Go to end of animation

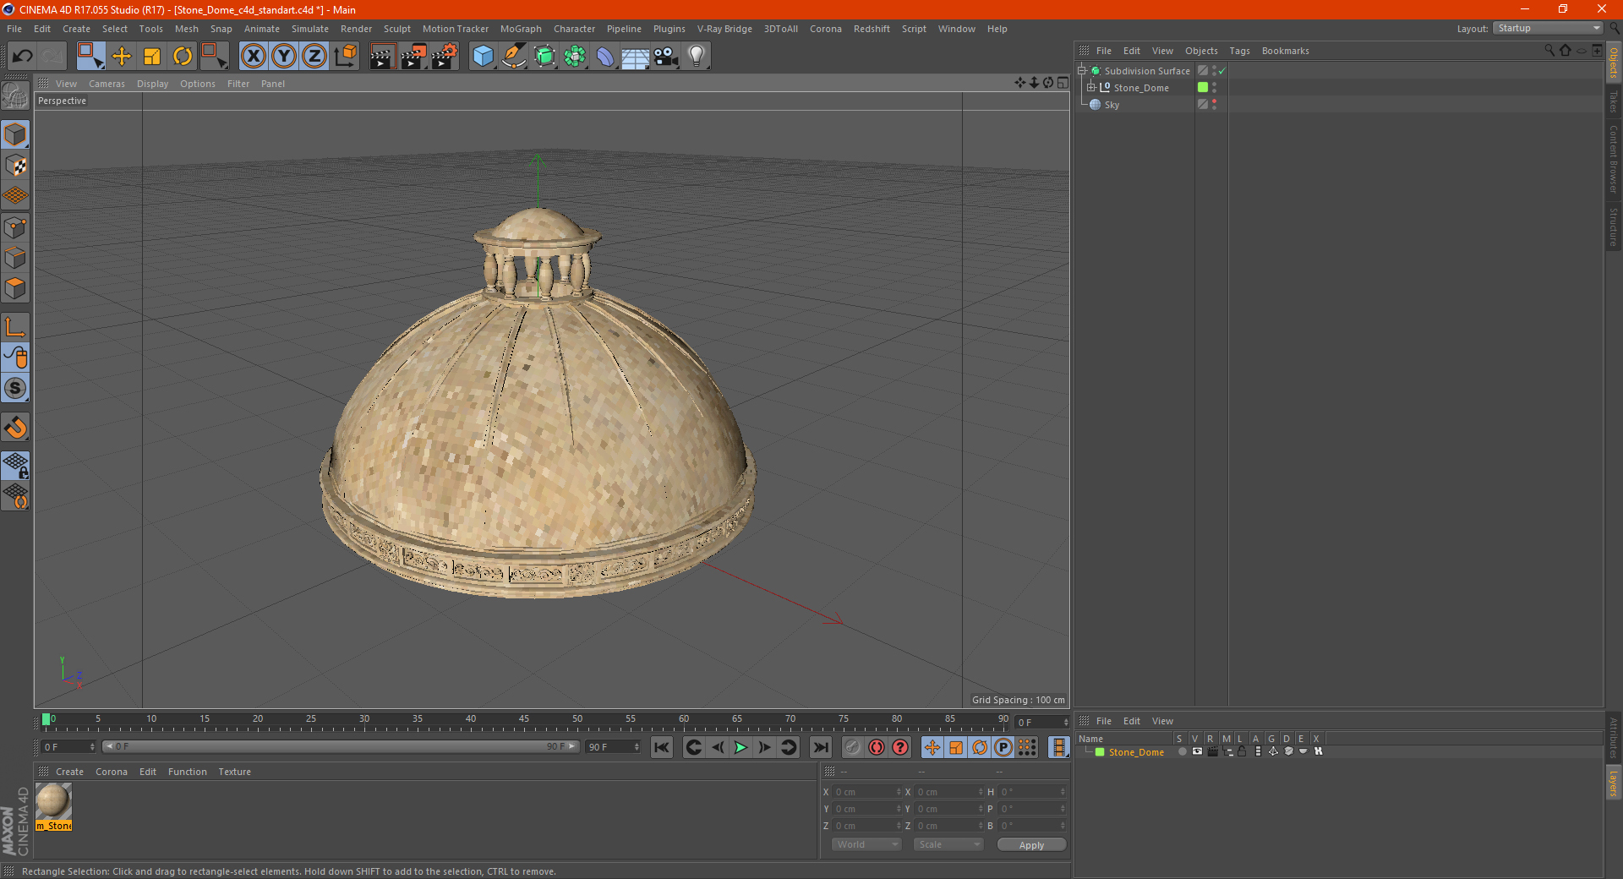[x=820, y=747]
